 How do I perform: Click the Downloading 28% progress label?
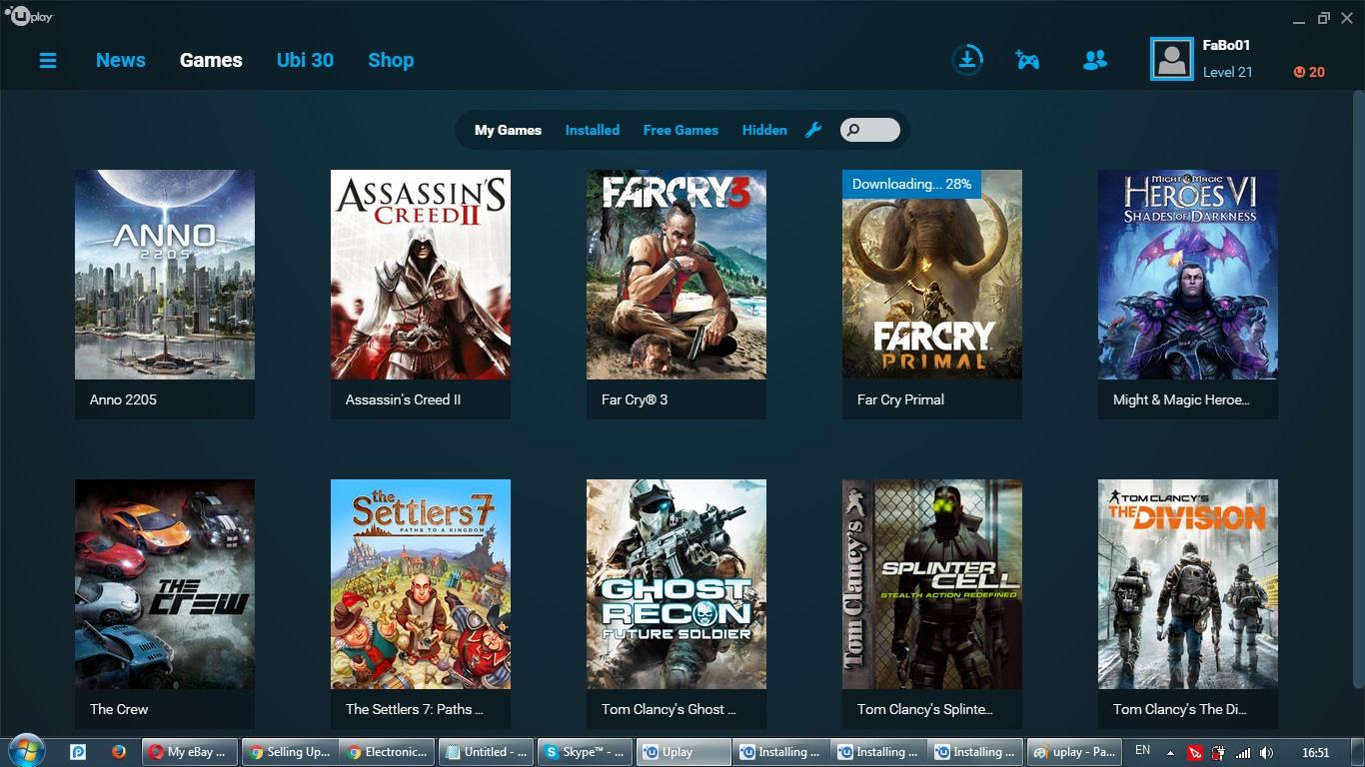(911, 184)
